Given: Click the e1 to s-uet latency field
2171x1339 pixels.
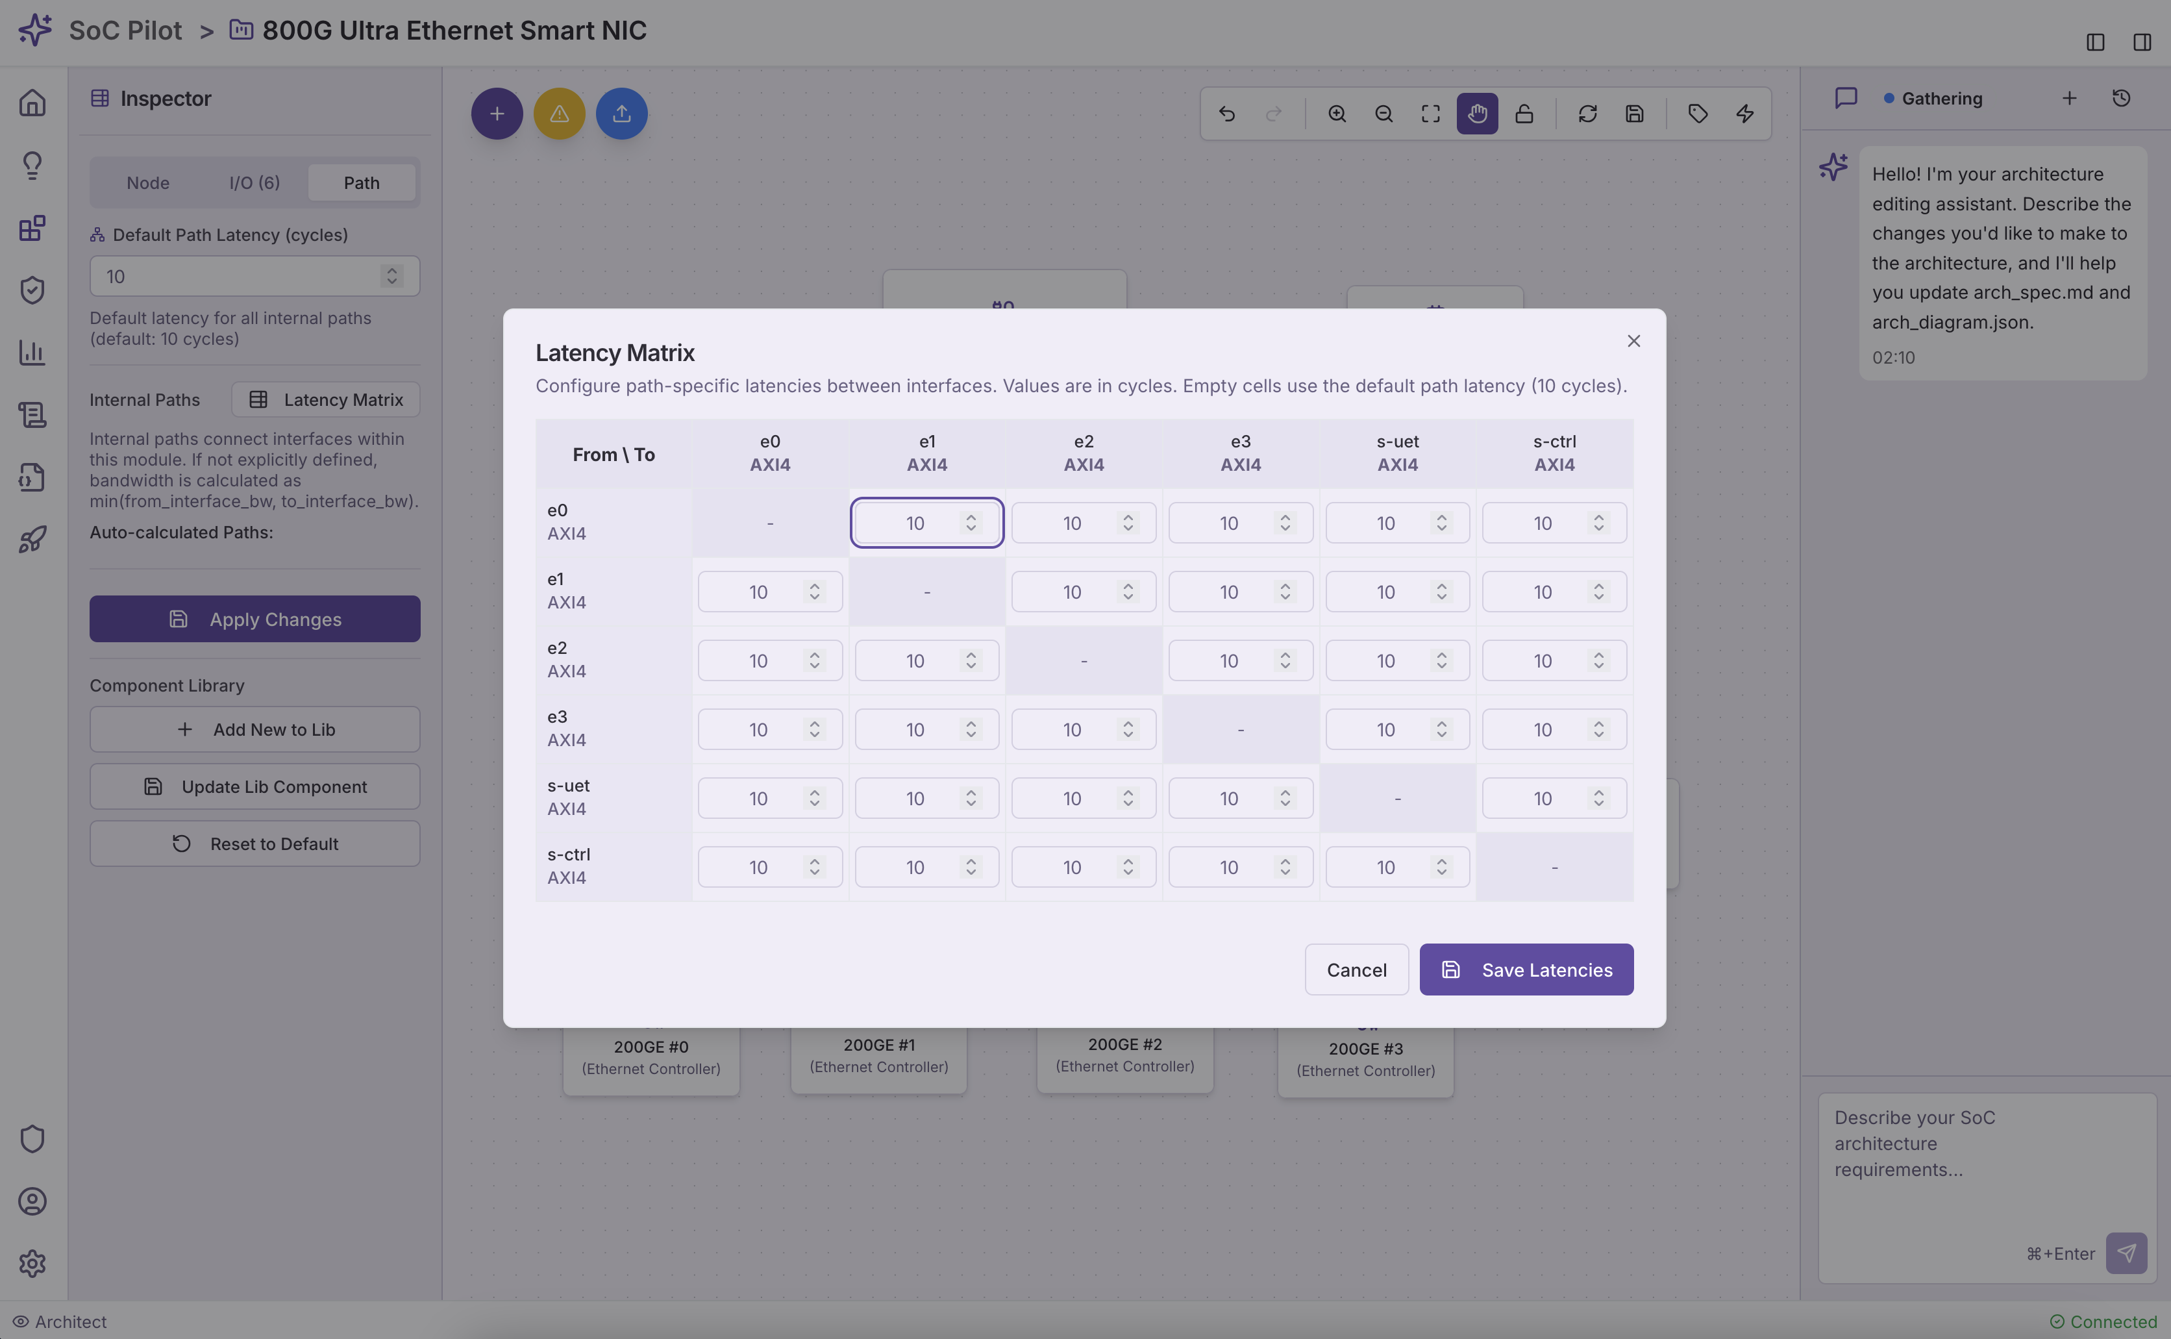Looking at the screenshot, I should 1385,592.
